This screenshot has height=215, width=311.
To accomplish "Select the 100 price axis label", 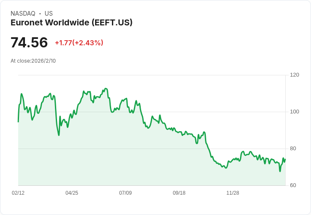I will pos(295,112).
